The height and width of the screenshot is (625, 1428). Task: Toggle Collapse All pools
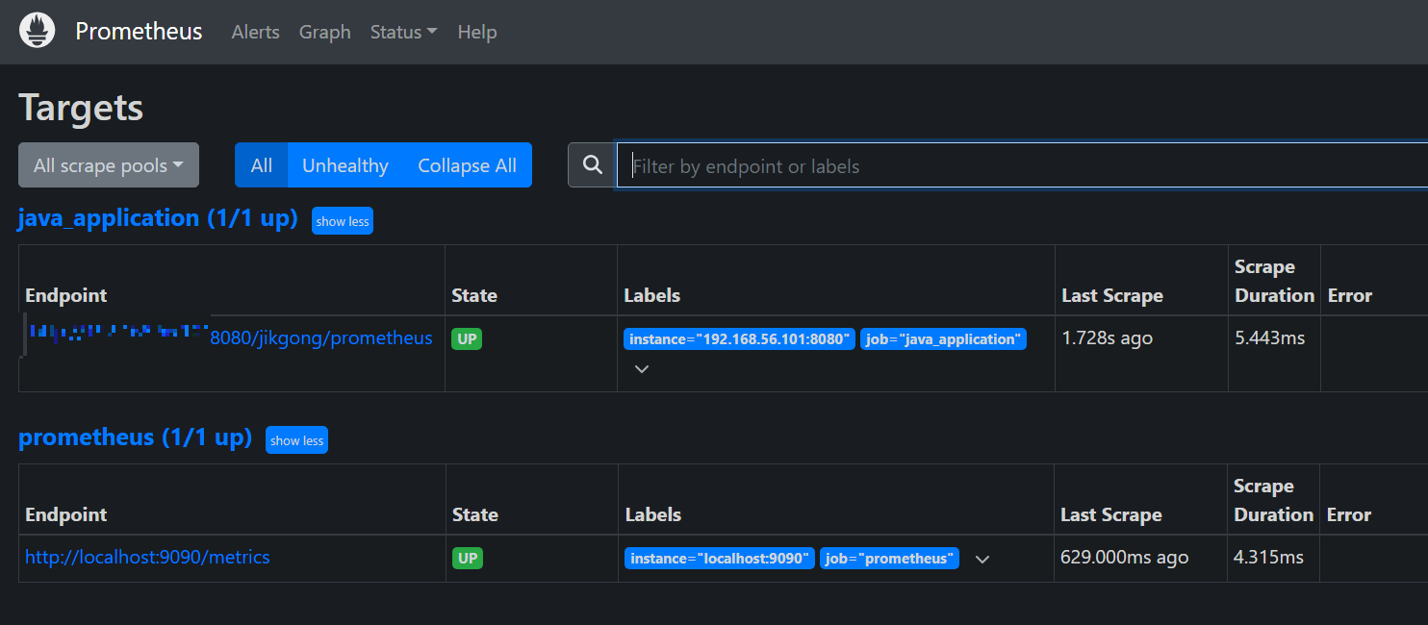click(x=467, y=165)
